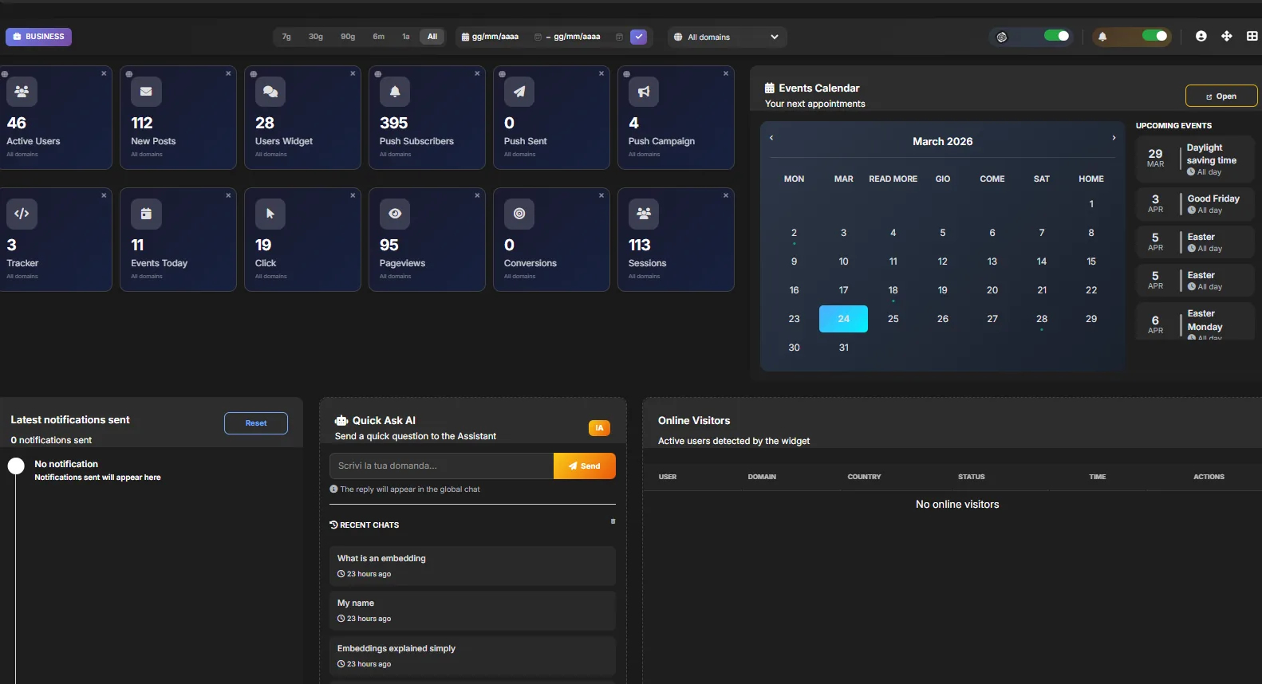Select the 6m time range
The width and height of the screenshot is (1262, 684).
click(x=379, y=37)
